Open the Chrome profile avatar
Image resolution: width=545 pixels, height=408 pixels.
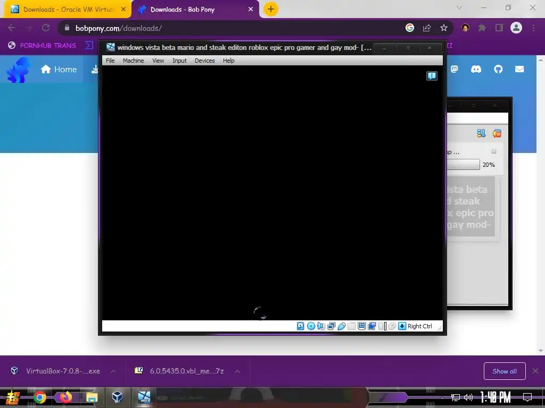pyautogui.click(x=516, y=28)
